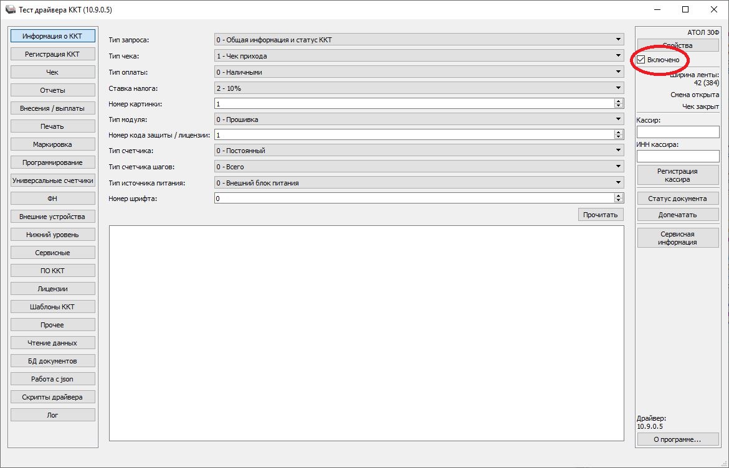Expand the Тип чека combo box
Viewport: 729px width, 468px height.
pyautogui.click(x=418, y=56)
